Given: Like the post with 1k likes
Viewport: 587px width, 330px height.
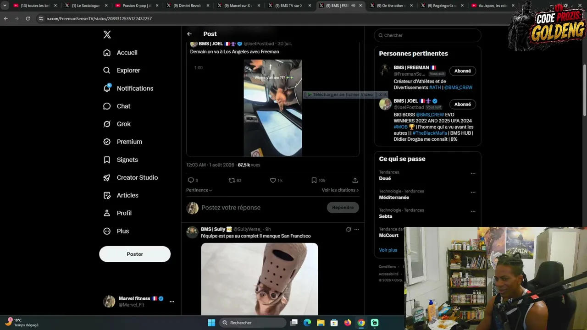Looking at the screenshot, I should click(x=273, y=181).
